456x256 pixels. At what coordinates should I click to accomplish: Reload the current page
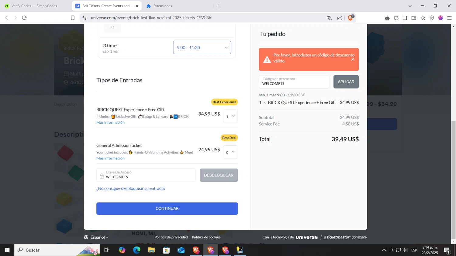coord(24,18)
